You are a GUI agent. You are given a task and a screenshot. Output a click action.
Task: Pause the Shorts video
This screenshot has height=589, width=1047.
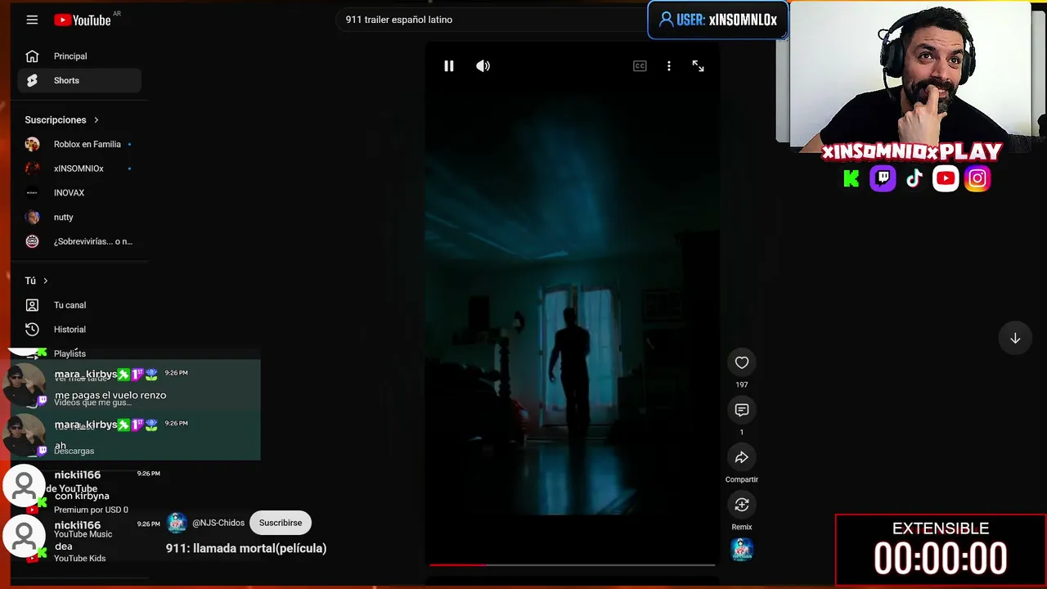click(449, 66)
